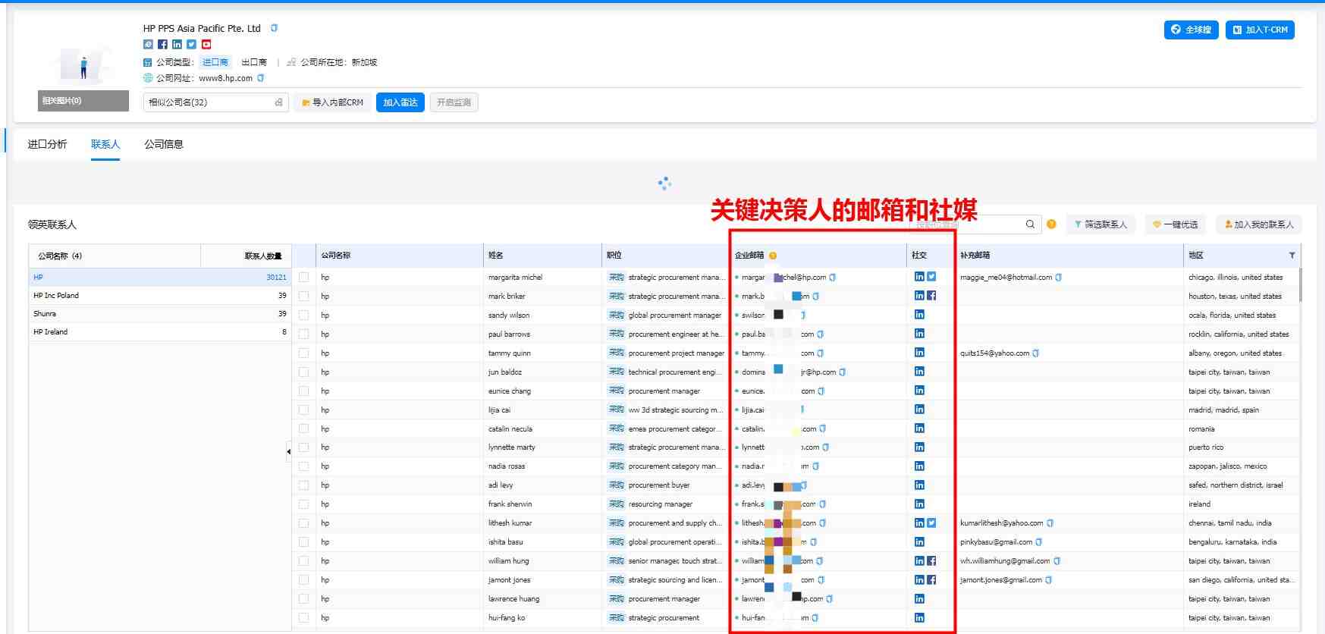Open sandy wilson's LinkedIn icon
Viewport: 1325px width, 634px height.
pos(919,315)
